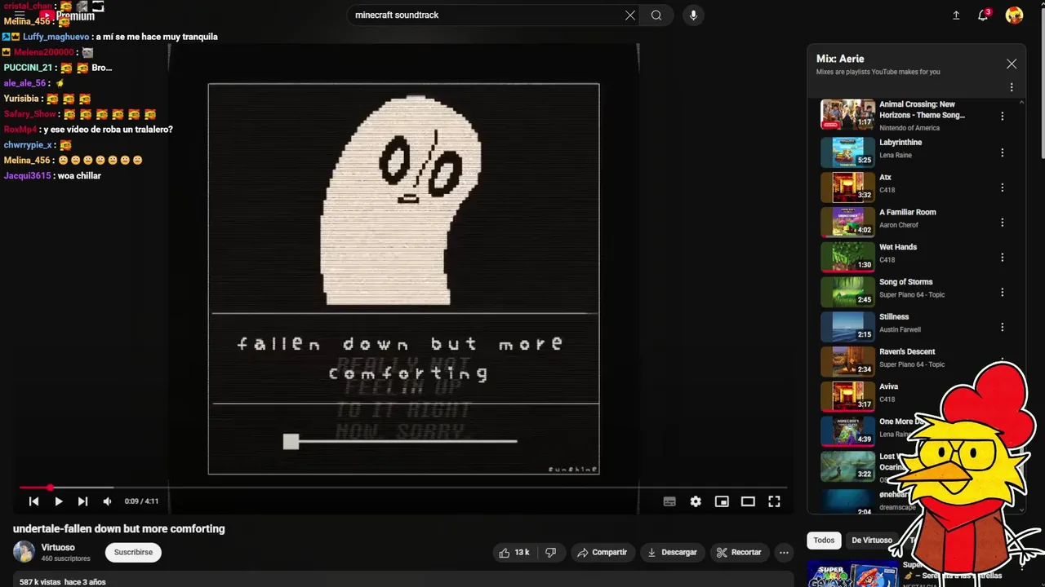The height and width of the screenshot is (587, 1045).
Task: Click chat username Jacqui3615
Action: click(27, 175)
